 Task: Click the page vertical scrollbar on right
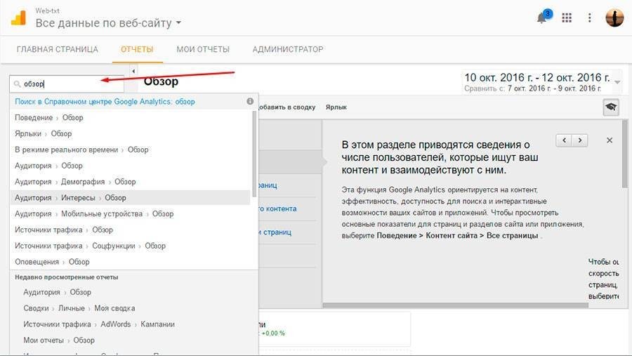[625, 153]
